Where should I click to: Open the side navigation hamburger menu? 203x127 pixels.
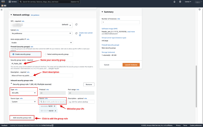coord(2,10)
